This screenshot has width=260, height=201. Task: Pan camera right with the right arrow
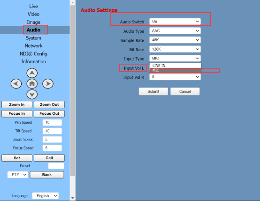click(x=48, y=83)
